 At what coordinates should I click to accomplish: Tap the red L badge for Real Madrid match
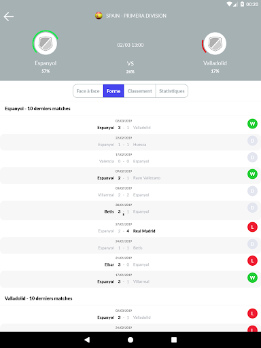pyautogui.click(x=252, y=227)
